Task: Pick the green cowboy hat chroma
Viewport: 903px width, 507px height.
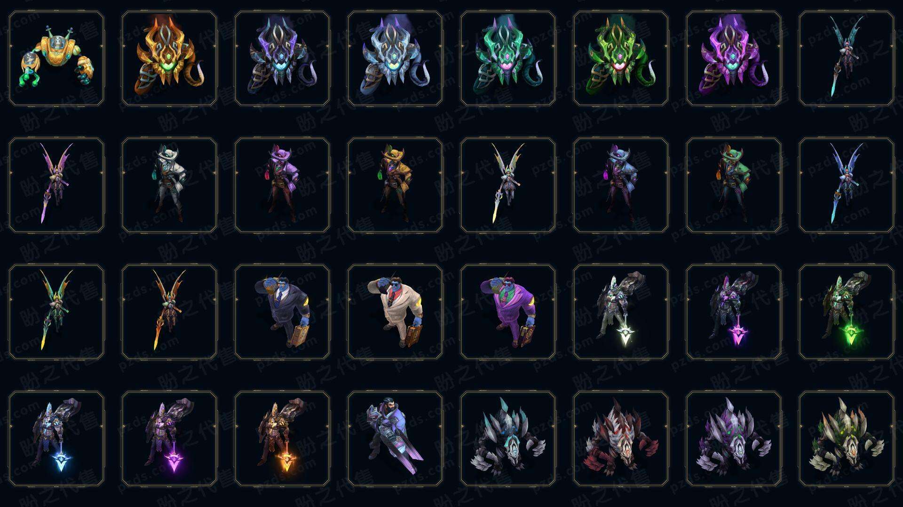Action: (734, 185)
